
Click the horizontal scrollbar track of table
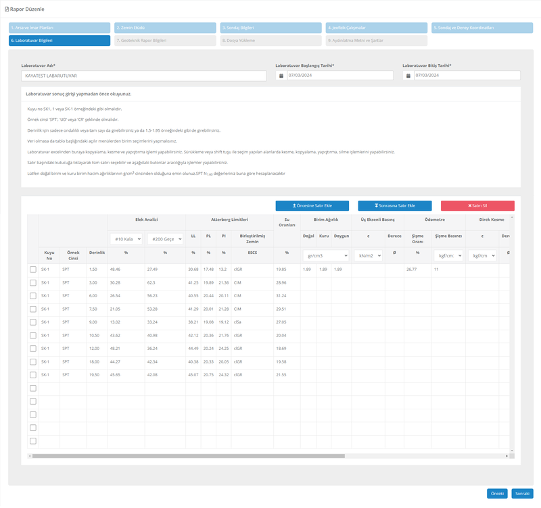(406, 456)
